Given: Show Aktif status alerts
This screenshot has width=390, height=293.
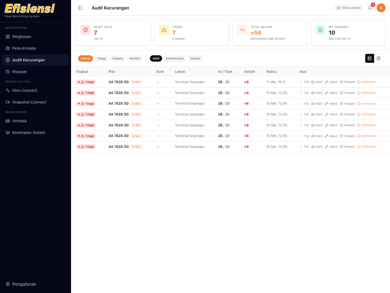Looking at the screenshot, I should point(156,59).
